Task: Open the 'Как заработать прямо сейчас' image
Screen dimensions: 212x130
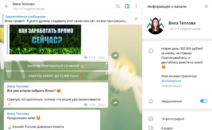Action: [45, 39]
